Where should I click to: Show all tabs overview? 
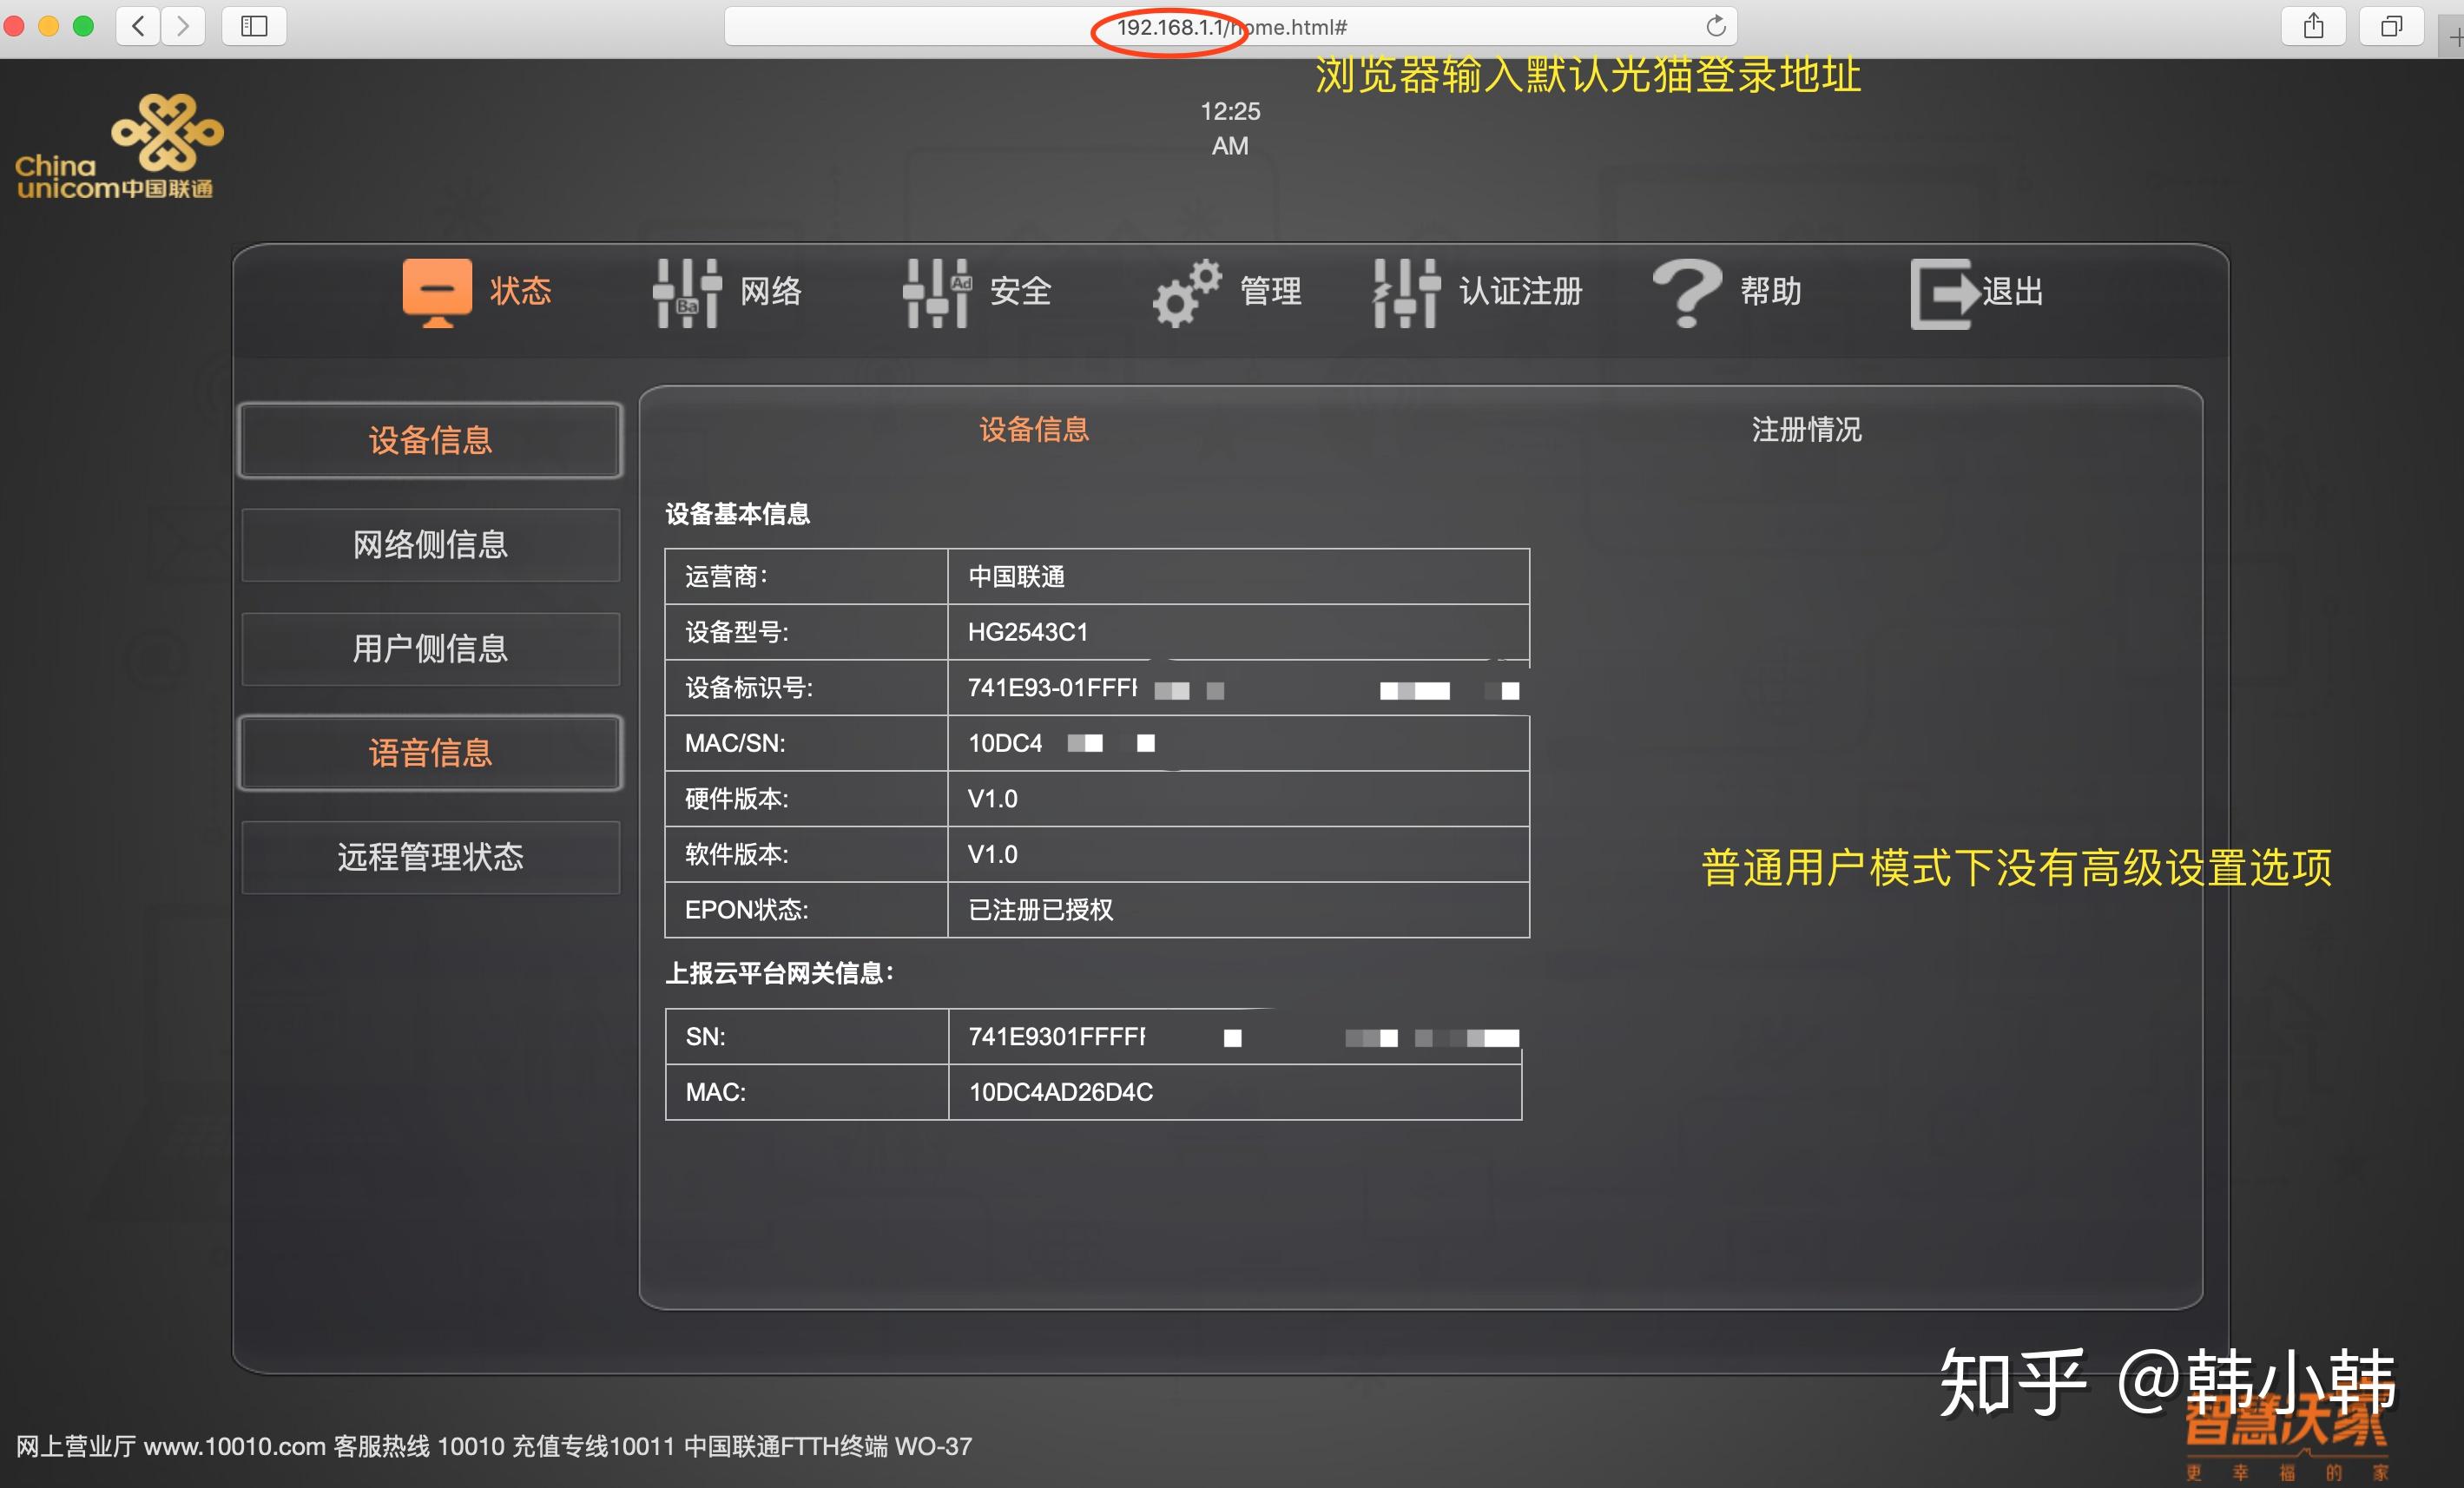(2391, 26)
